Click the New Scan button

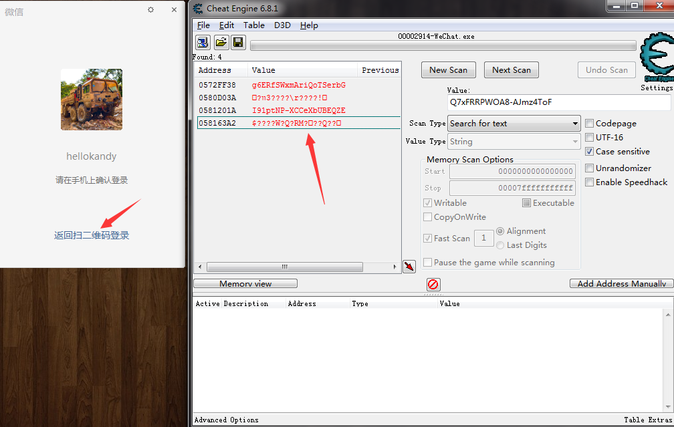(x=448, y=70)
